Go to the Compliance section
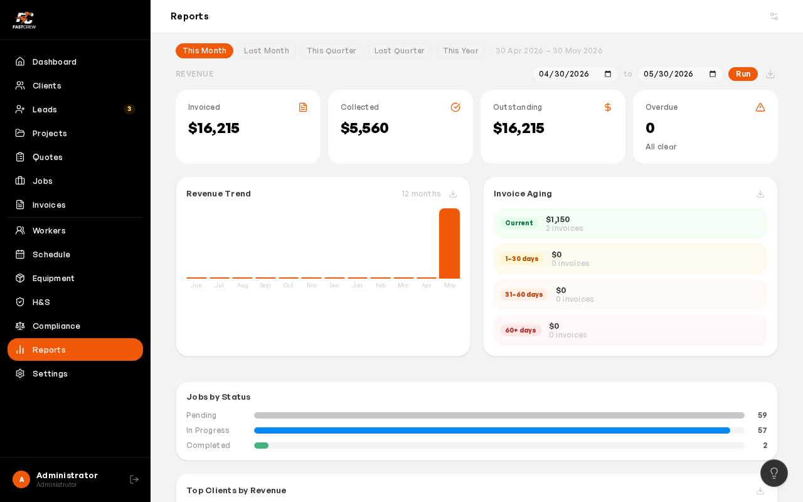803x502 pixels. 75,326
